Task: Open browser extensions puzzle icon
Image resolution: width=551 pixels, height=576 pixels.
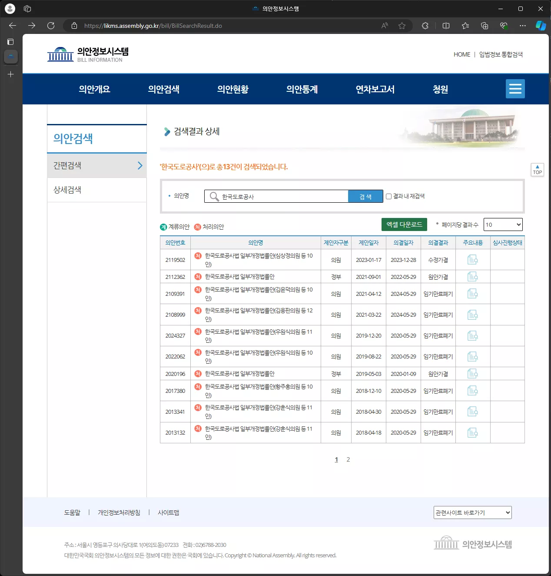Action: 425,26
